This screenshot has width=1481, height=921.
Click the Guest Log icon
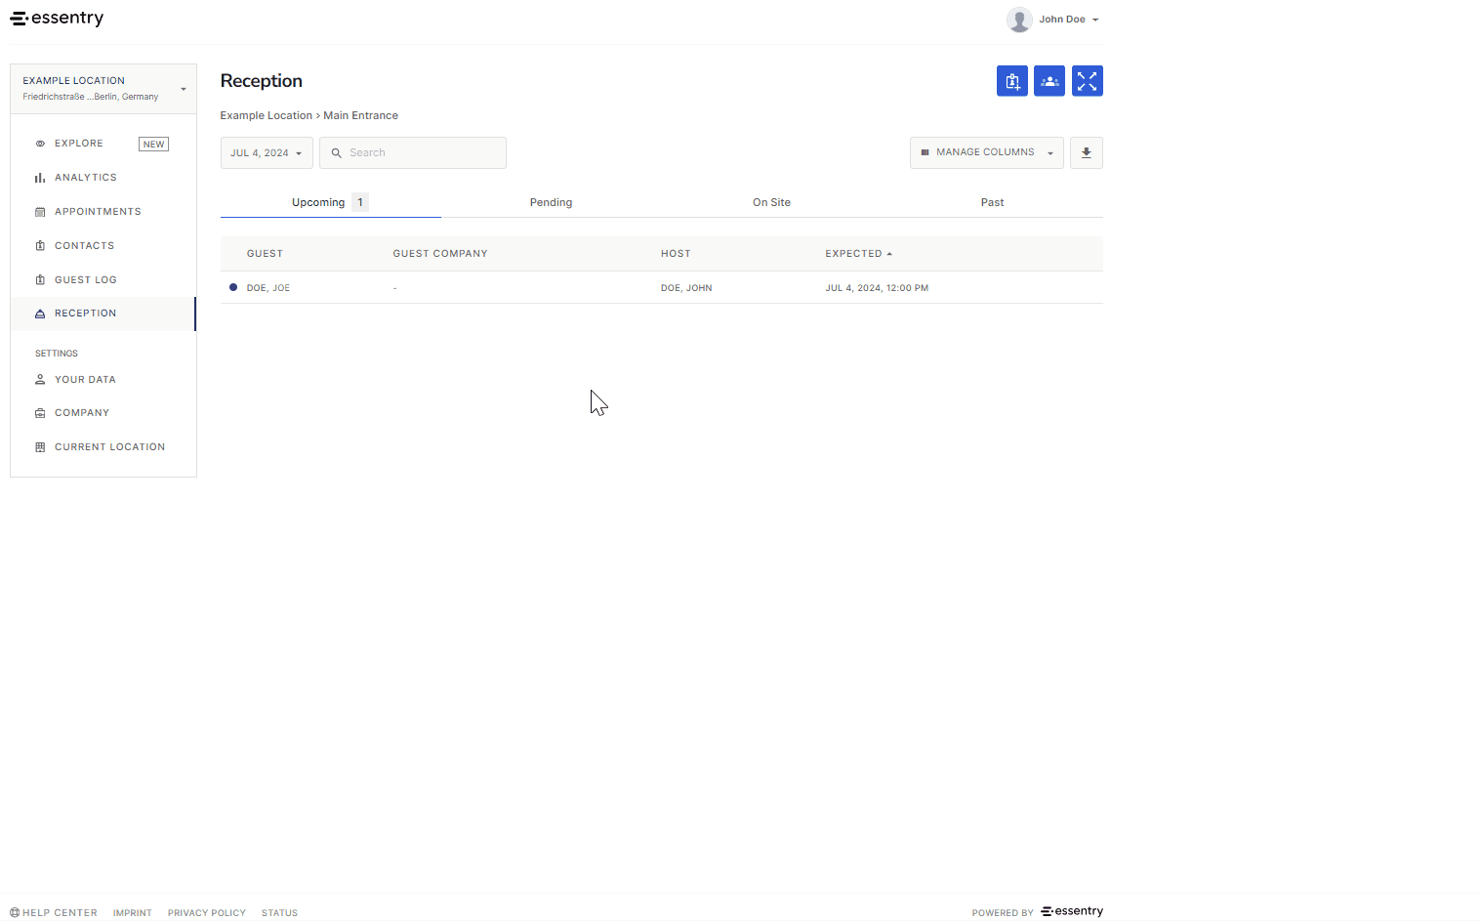[x=40, y=279]
